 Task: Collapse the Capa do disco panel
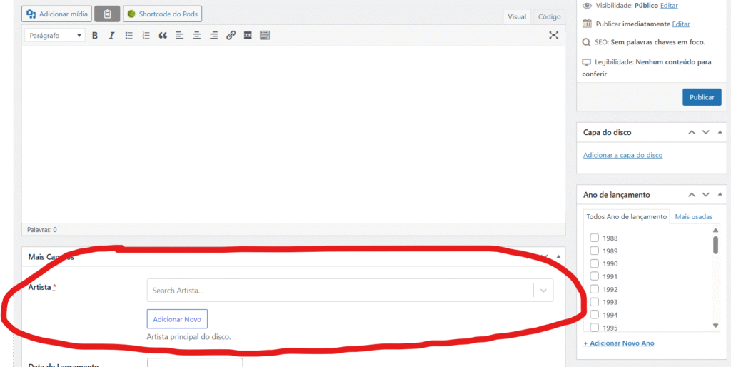point(721,133)
